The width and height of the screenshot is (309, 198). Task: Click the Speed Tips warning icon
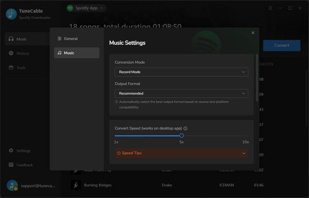(x=119, y=153)
